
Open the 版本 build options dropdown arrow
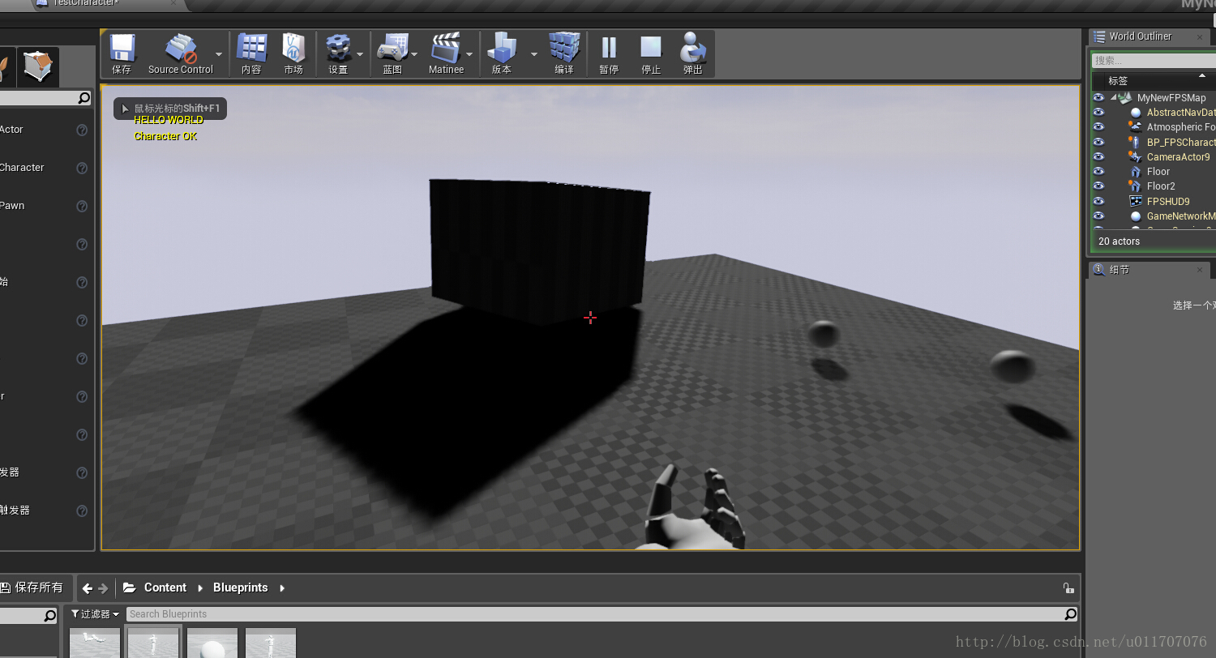tap(533, 54)
